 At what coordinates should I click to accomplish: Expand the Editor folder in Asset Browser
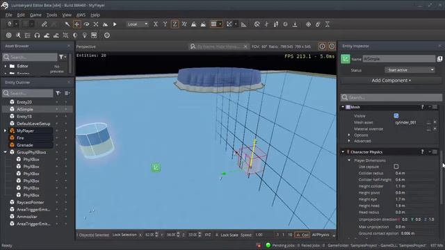pyautogui.click(x=6, y=66)
